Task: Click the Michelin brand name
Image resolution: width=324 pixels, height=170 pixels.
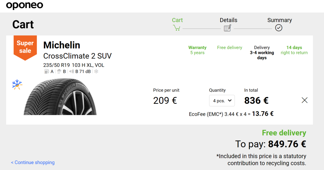Action: pos(62,45)
